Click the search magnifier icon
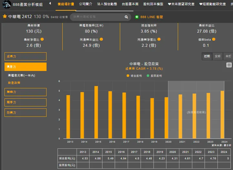 pos(126,17)
